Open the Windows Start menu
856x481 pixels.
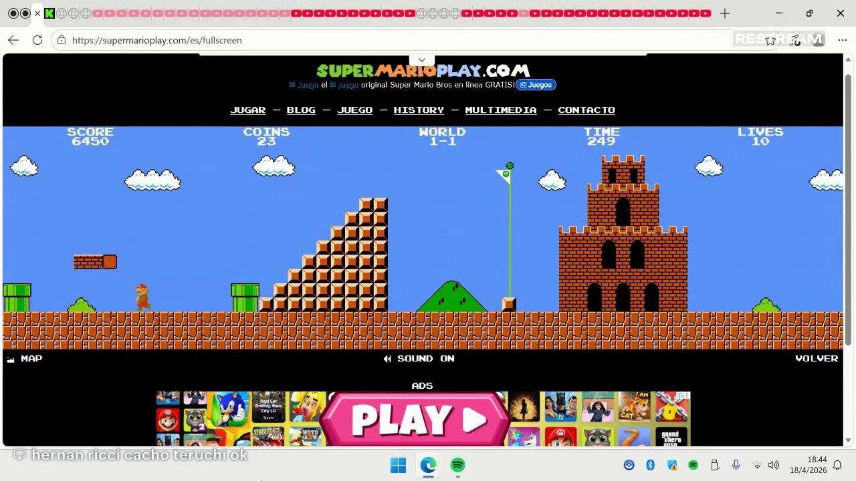tap(398, 465)
